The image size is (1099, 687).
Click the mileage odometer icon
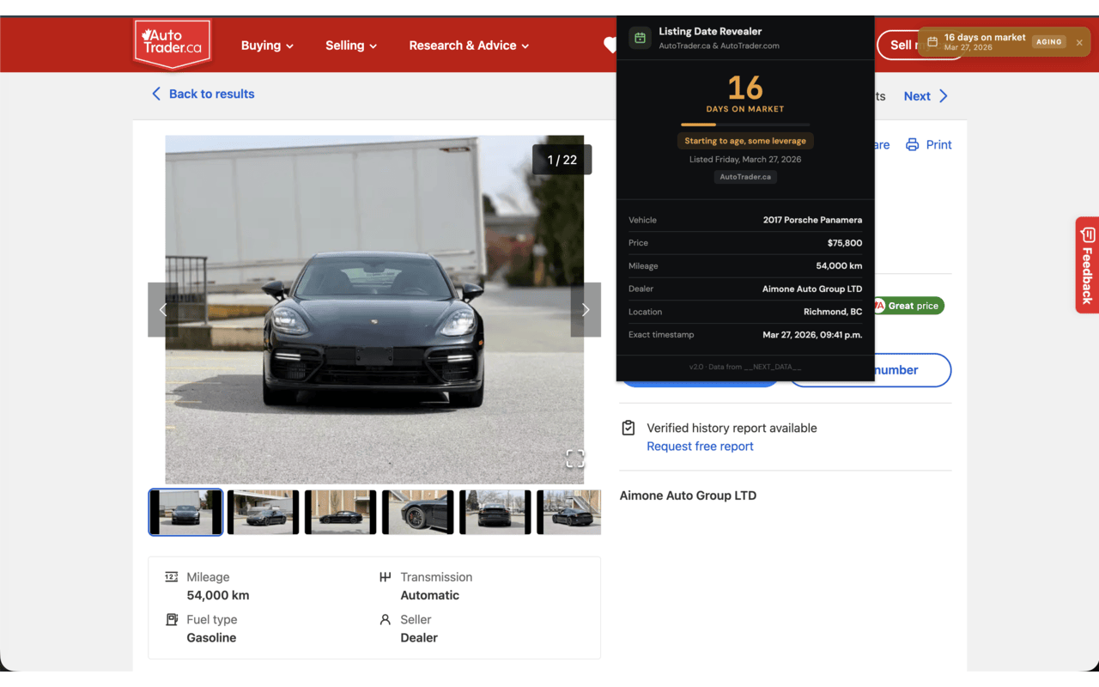[172, 577]
